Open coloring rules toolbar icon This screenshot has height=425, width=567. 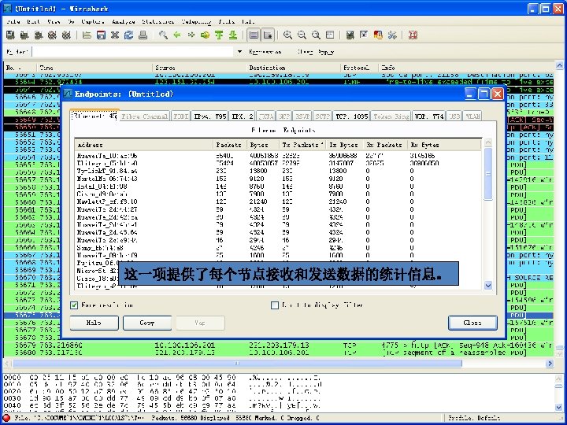coord(378,35)
